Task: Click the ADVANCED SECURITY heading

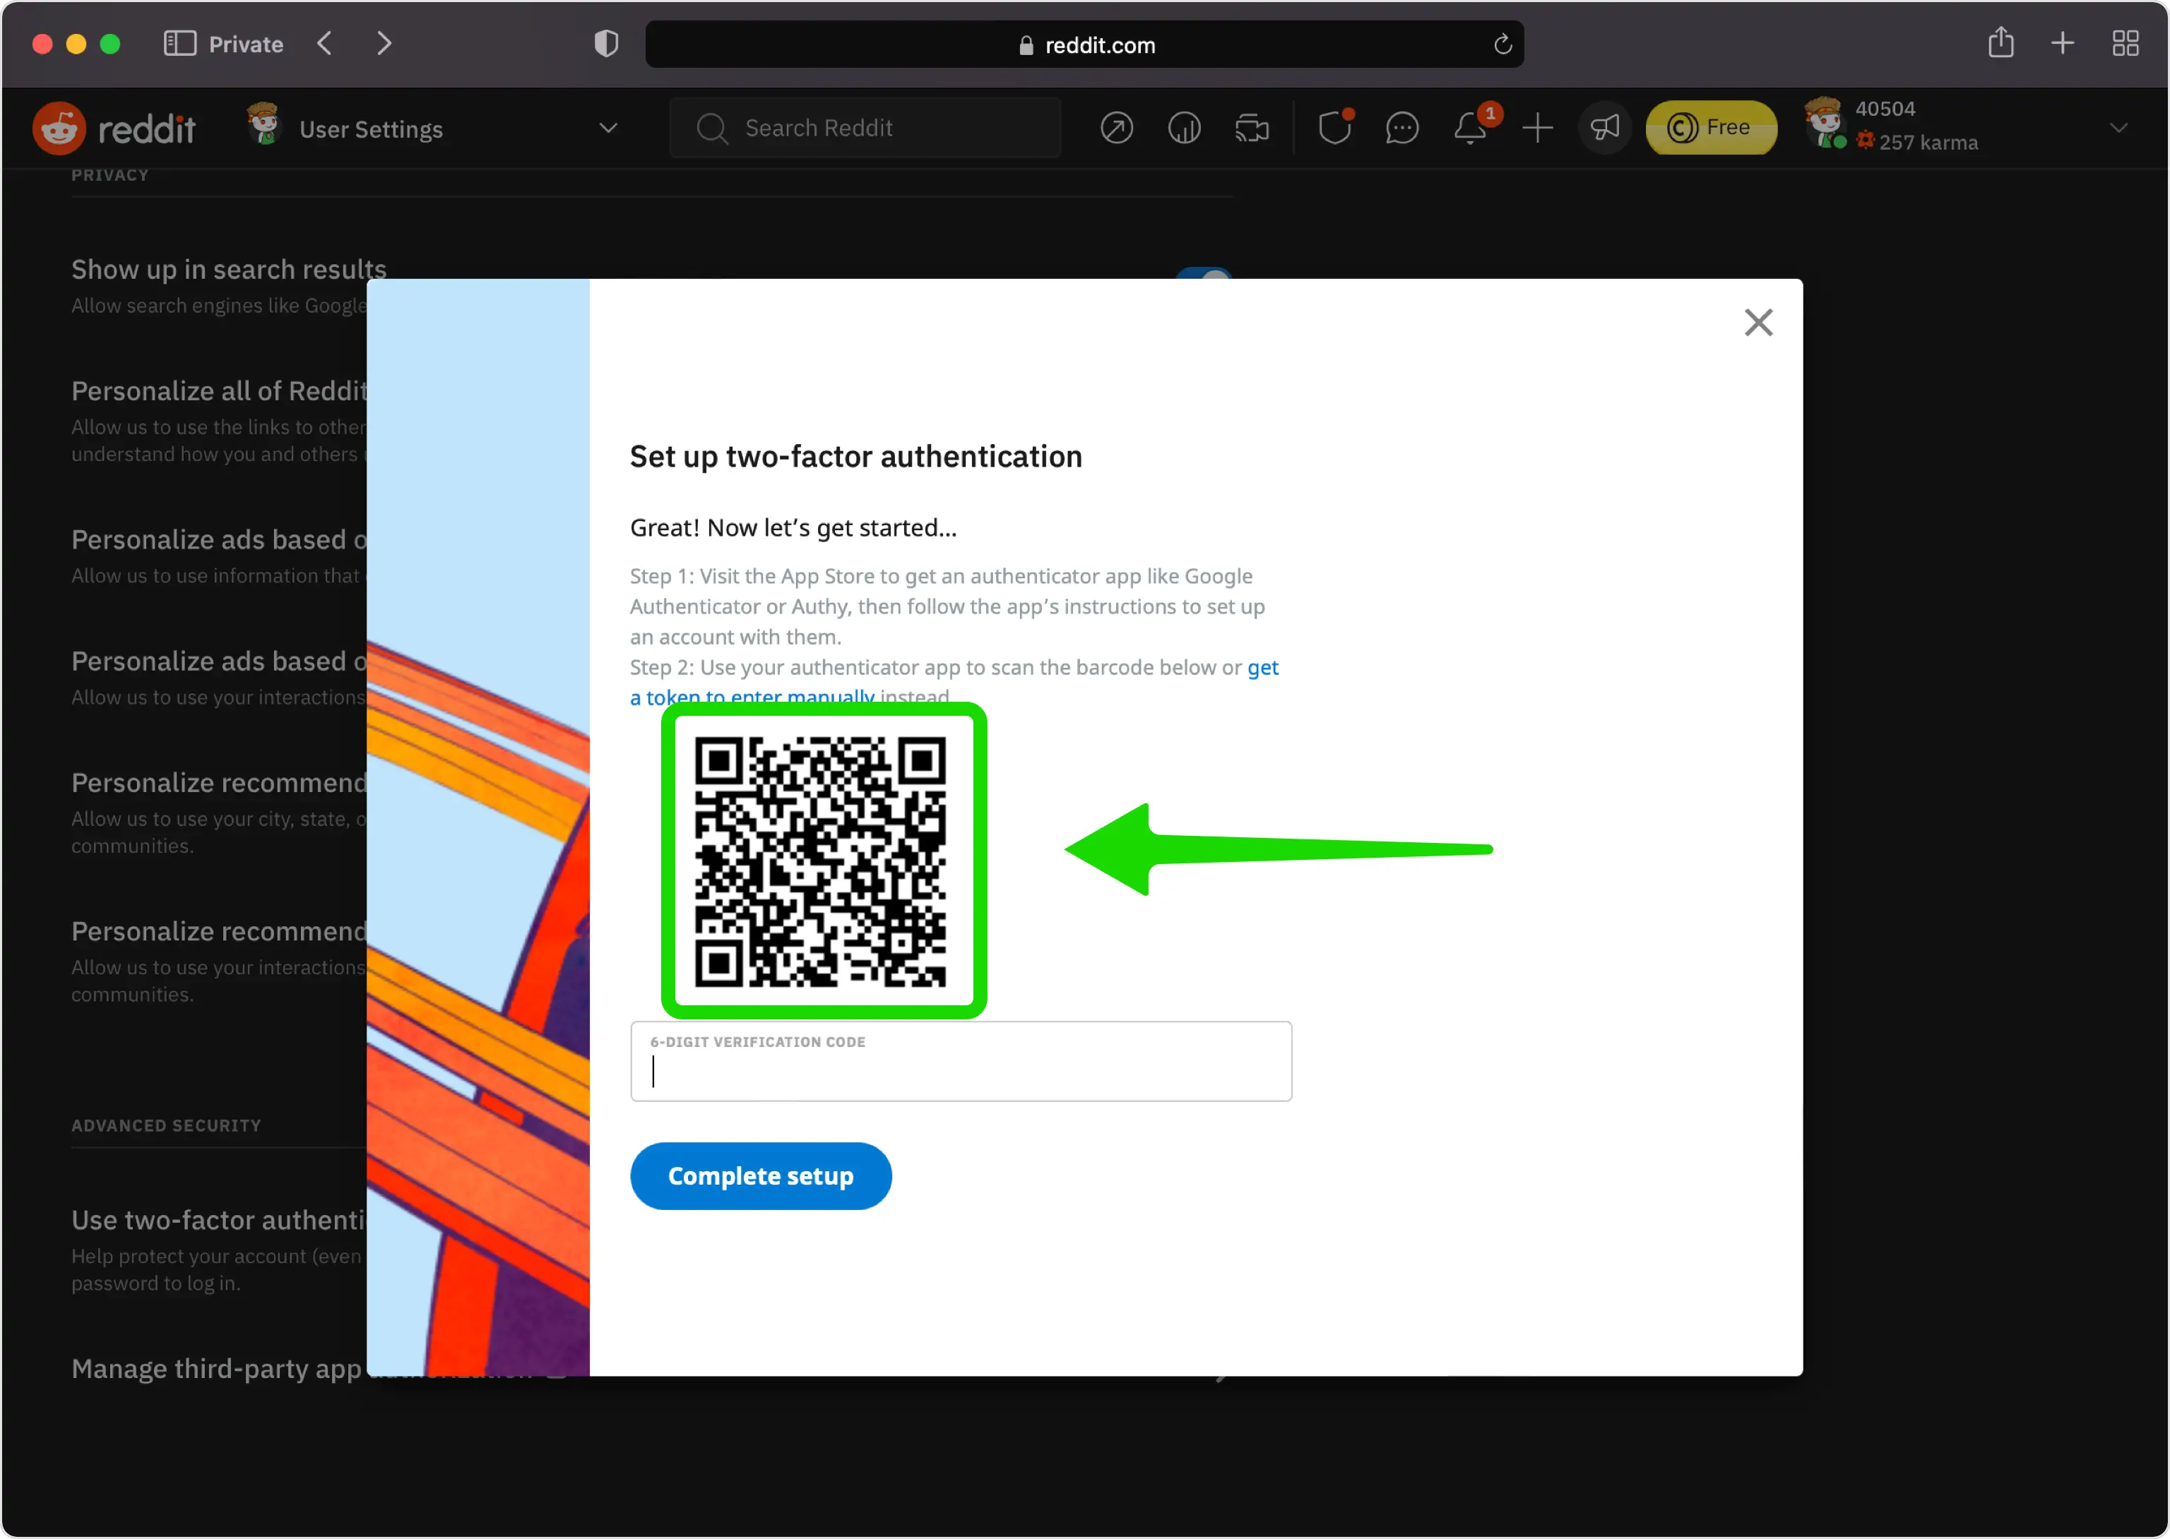Action: 166,1125
